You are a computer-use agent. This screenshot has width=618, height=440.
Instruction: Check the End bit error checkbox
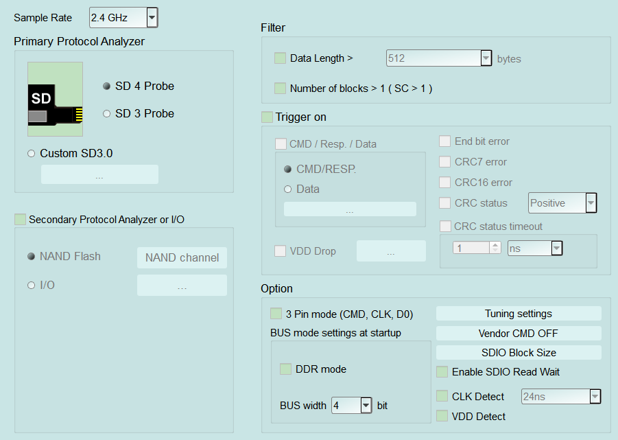pos(445,141)
